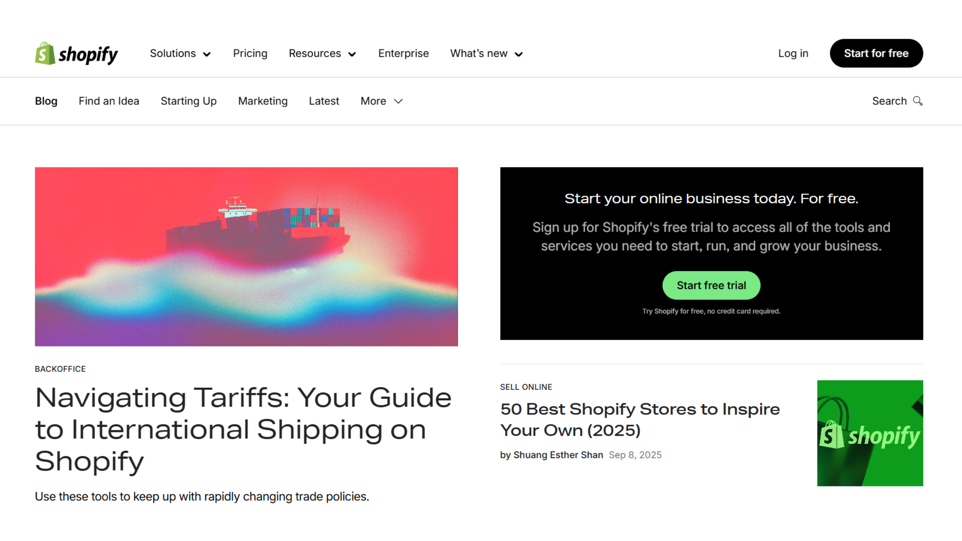Select the Blog home link
The image size is (962, 541).
click(x=46, y=101)
